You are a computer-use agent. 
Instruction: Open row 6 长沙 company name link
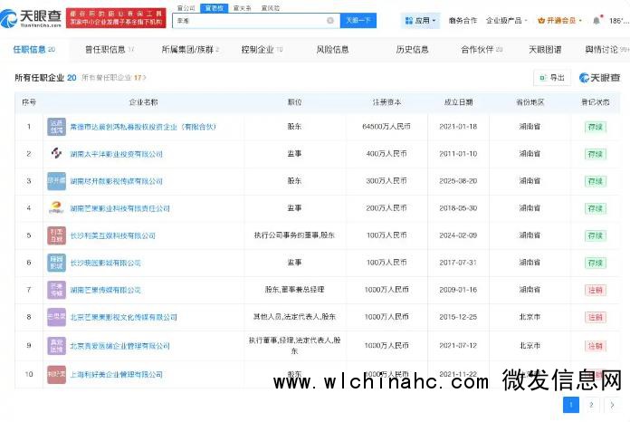pyautogui.click(x=105, y=263)
